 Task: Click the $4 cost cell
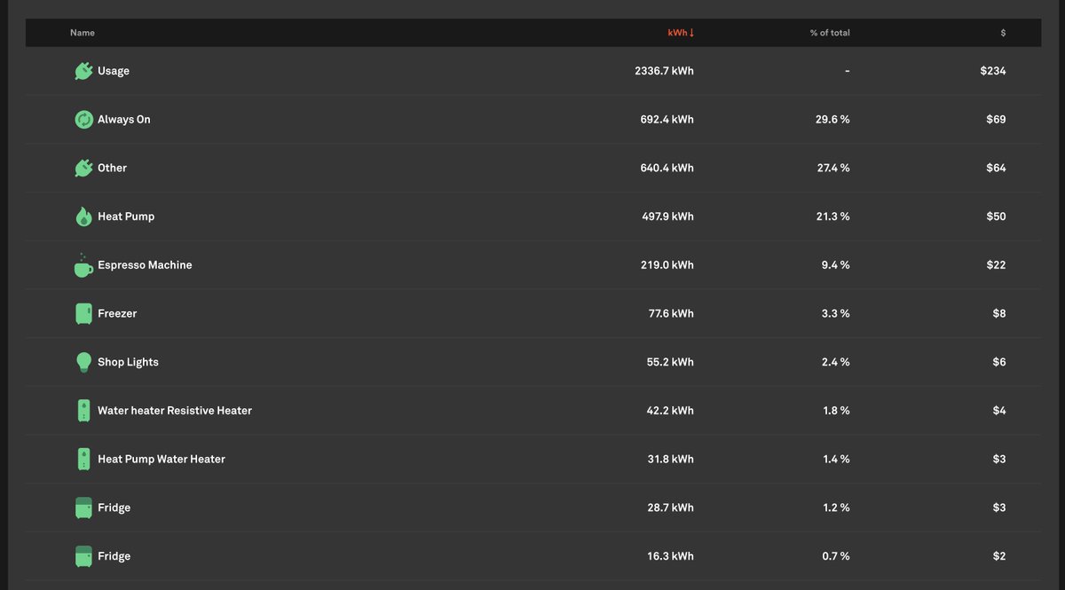[x=999, y=411]
